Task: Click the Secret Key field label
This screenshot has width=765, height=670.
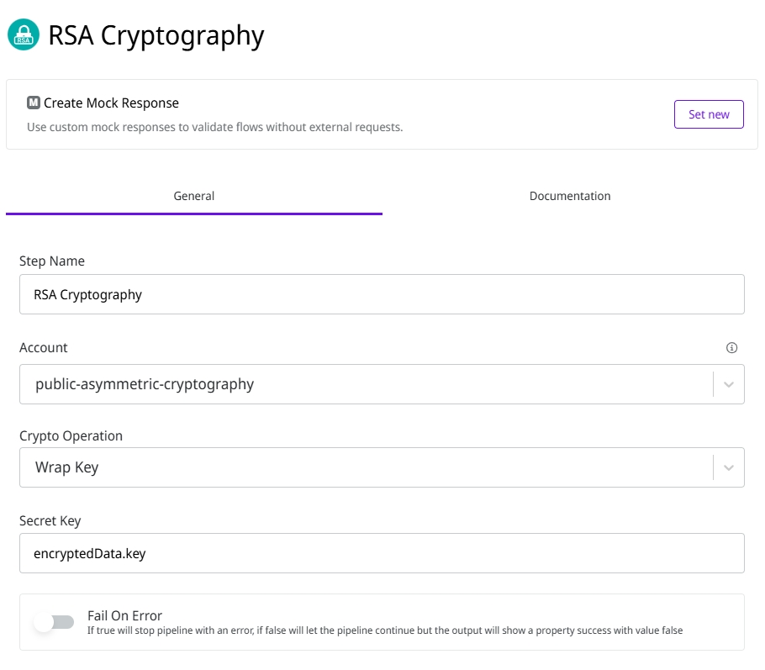Action: [x=50, y=521]
